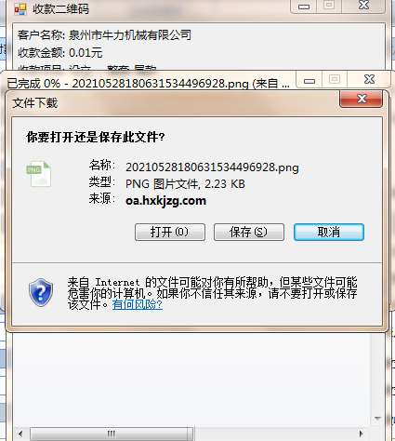Open the 有何风险? risk help link
Viewport: 395px width, 441px height.
coord(138,304)
